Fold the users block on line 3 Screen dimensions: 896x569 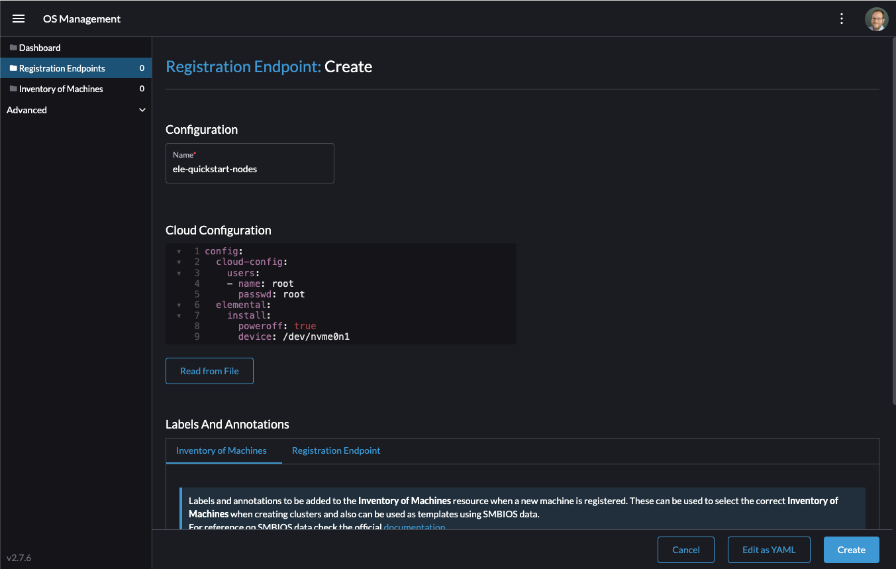179,273
